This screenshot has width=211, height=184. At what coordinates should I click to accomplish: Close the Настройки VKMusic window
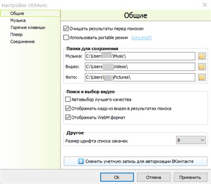pyautogui.click(x=205, y=5)
